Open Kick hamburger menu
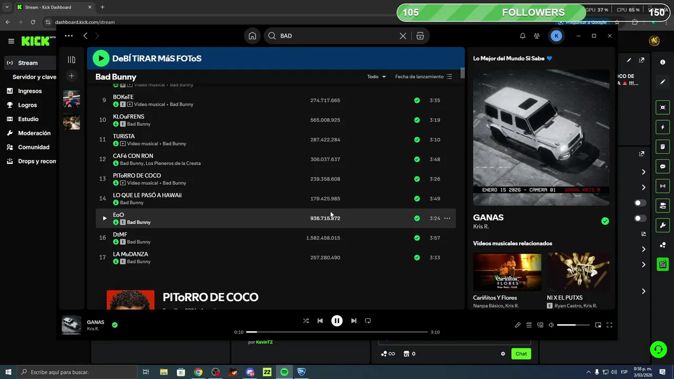The width and height of the screenshot is (674, 379). (x=11, y=41)
